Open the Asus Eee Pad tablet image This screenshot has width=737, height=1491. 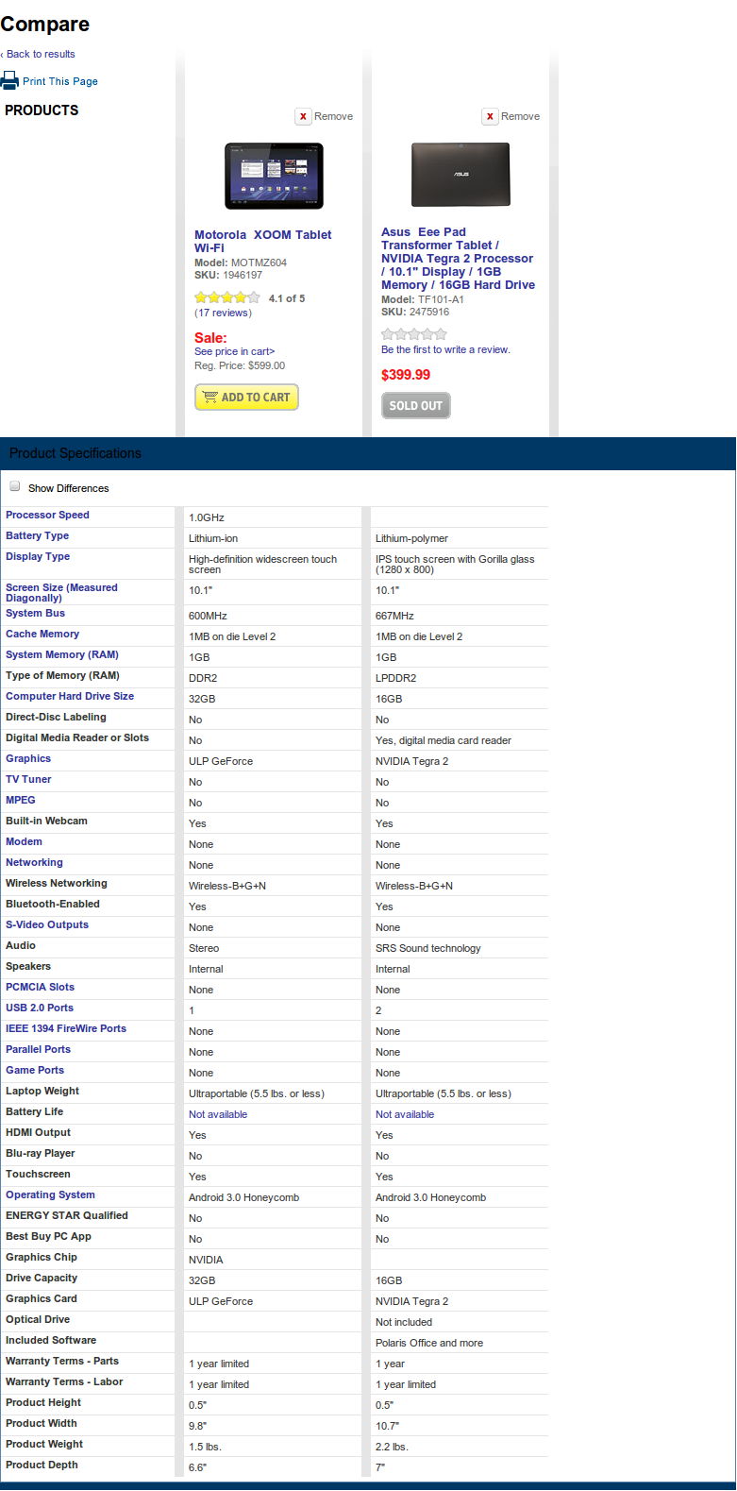pyautogui.click(x=461, y=175)
